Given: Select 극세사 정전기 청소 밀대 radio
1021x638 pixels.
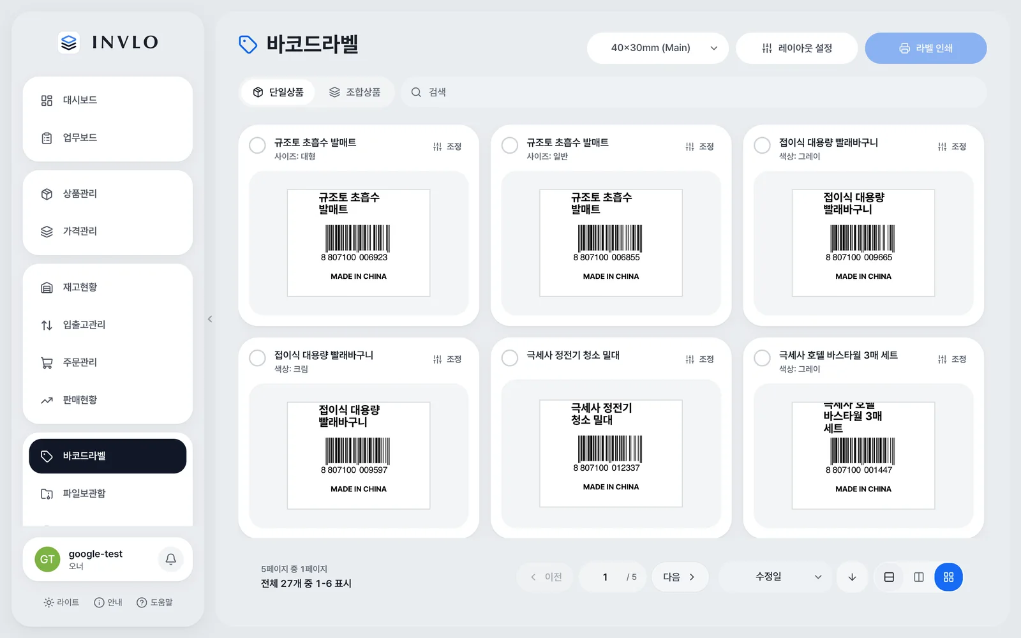Looking at the screenshot, I should [x=510, y=358].
